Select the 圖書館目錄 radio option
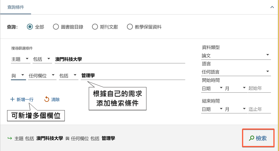Image resolution: width=279 pixels, height=151 pixels. click(x=56, y=27)
